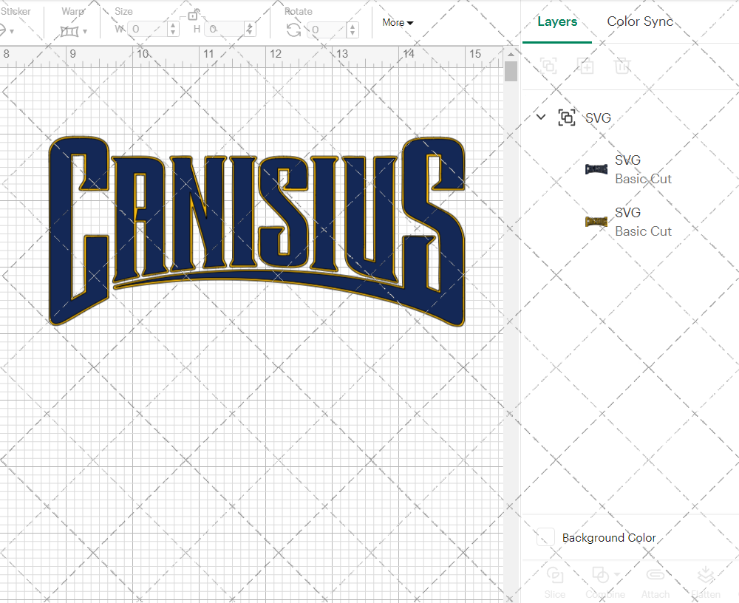The height and width of the screenshot is (603, 739).
Task: Select the Attach icon
Action: (655, 576)
